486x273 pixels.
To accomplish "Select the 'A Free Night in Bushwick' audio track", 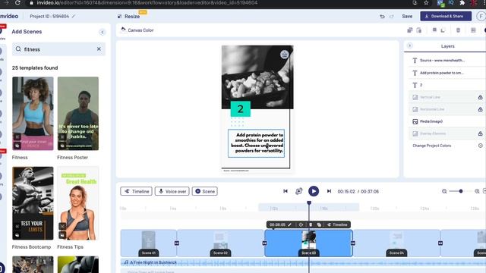I will tap(303, 262).
